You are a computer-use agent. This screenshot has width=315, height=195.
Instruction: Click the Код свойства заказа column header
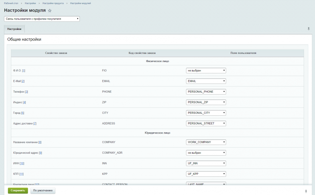[x=142, y=53]
